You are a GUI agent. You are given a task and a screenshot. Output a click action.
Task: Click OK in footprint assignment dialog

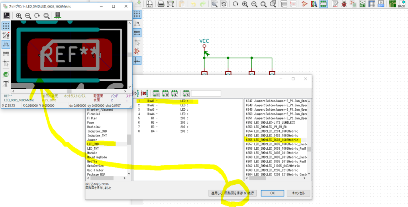(x=273, y=193)
